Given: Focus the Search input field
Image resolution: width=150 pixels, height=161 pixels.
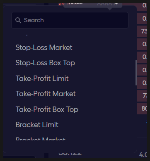Looking at the screenshot, I should [x=70, y=20].
